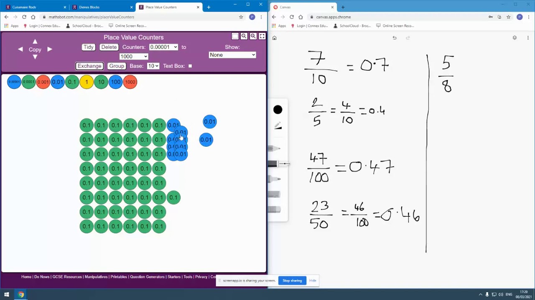This screenshot has width=535, height=300.
Task: Click Stop sharing button
Action: click(292, 280)
